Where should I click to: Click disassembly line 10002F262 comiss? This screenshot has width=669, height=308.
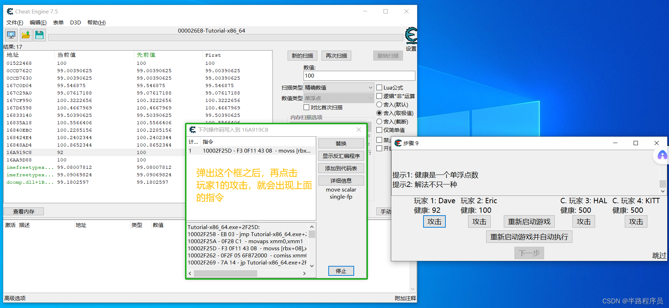[x=247, y=255]
